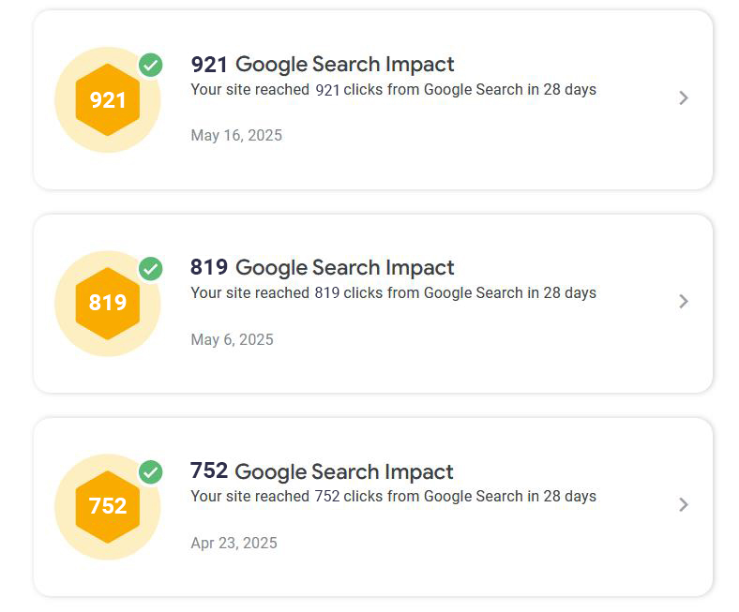Select the May 16, 2025 date text
The image size is (739, 612).
coord(236,135)
